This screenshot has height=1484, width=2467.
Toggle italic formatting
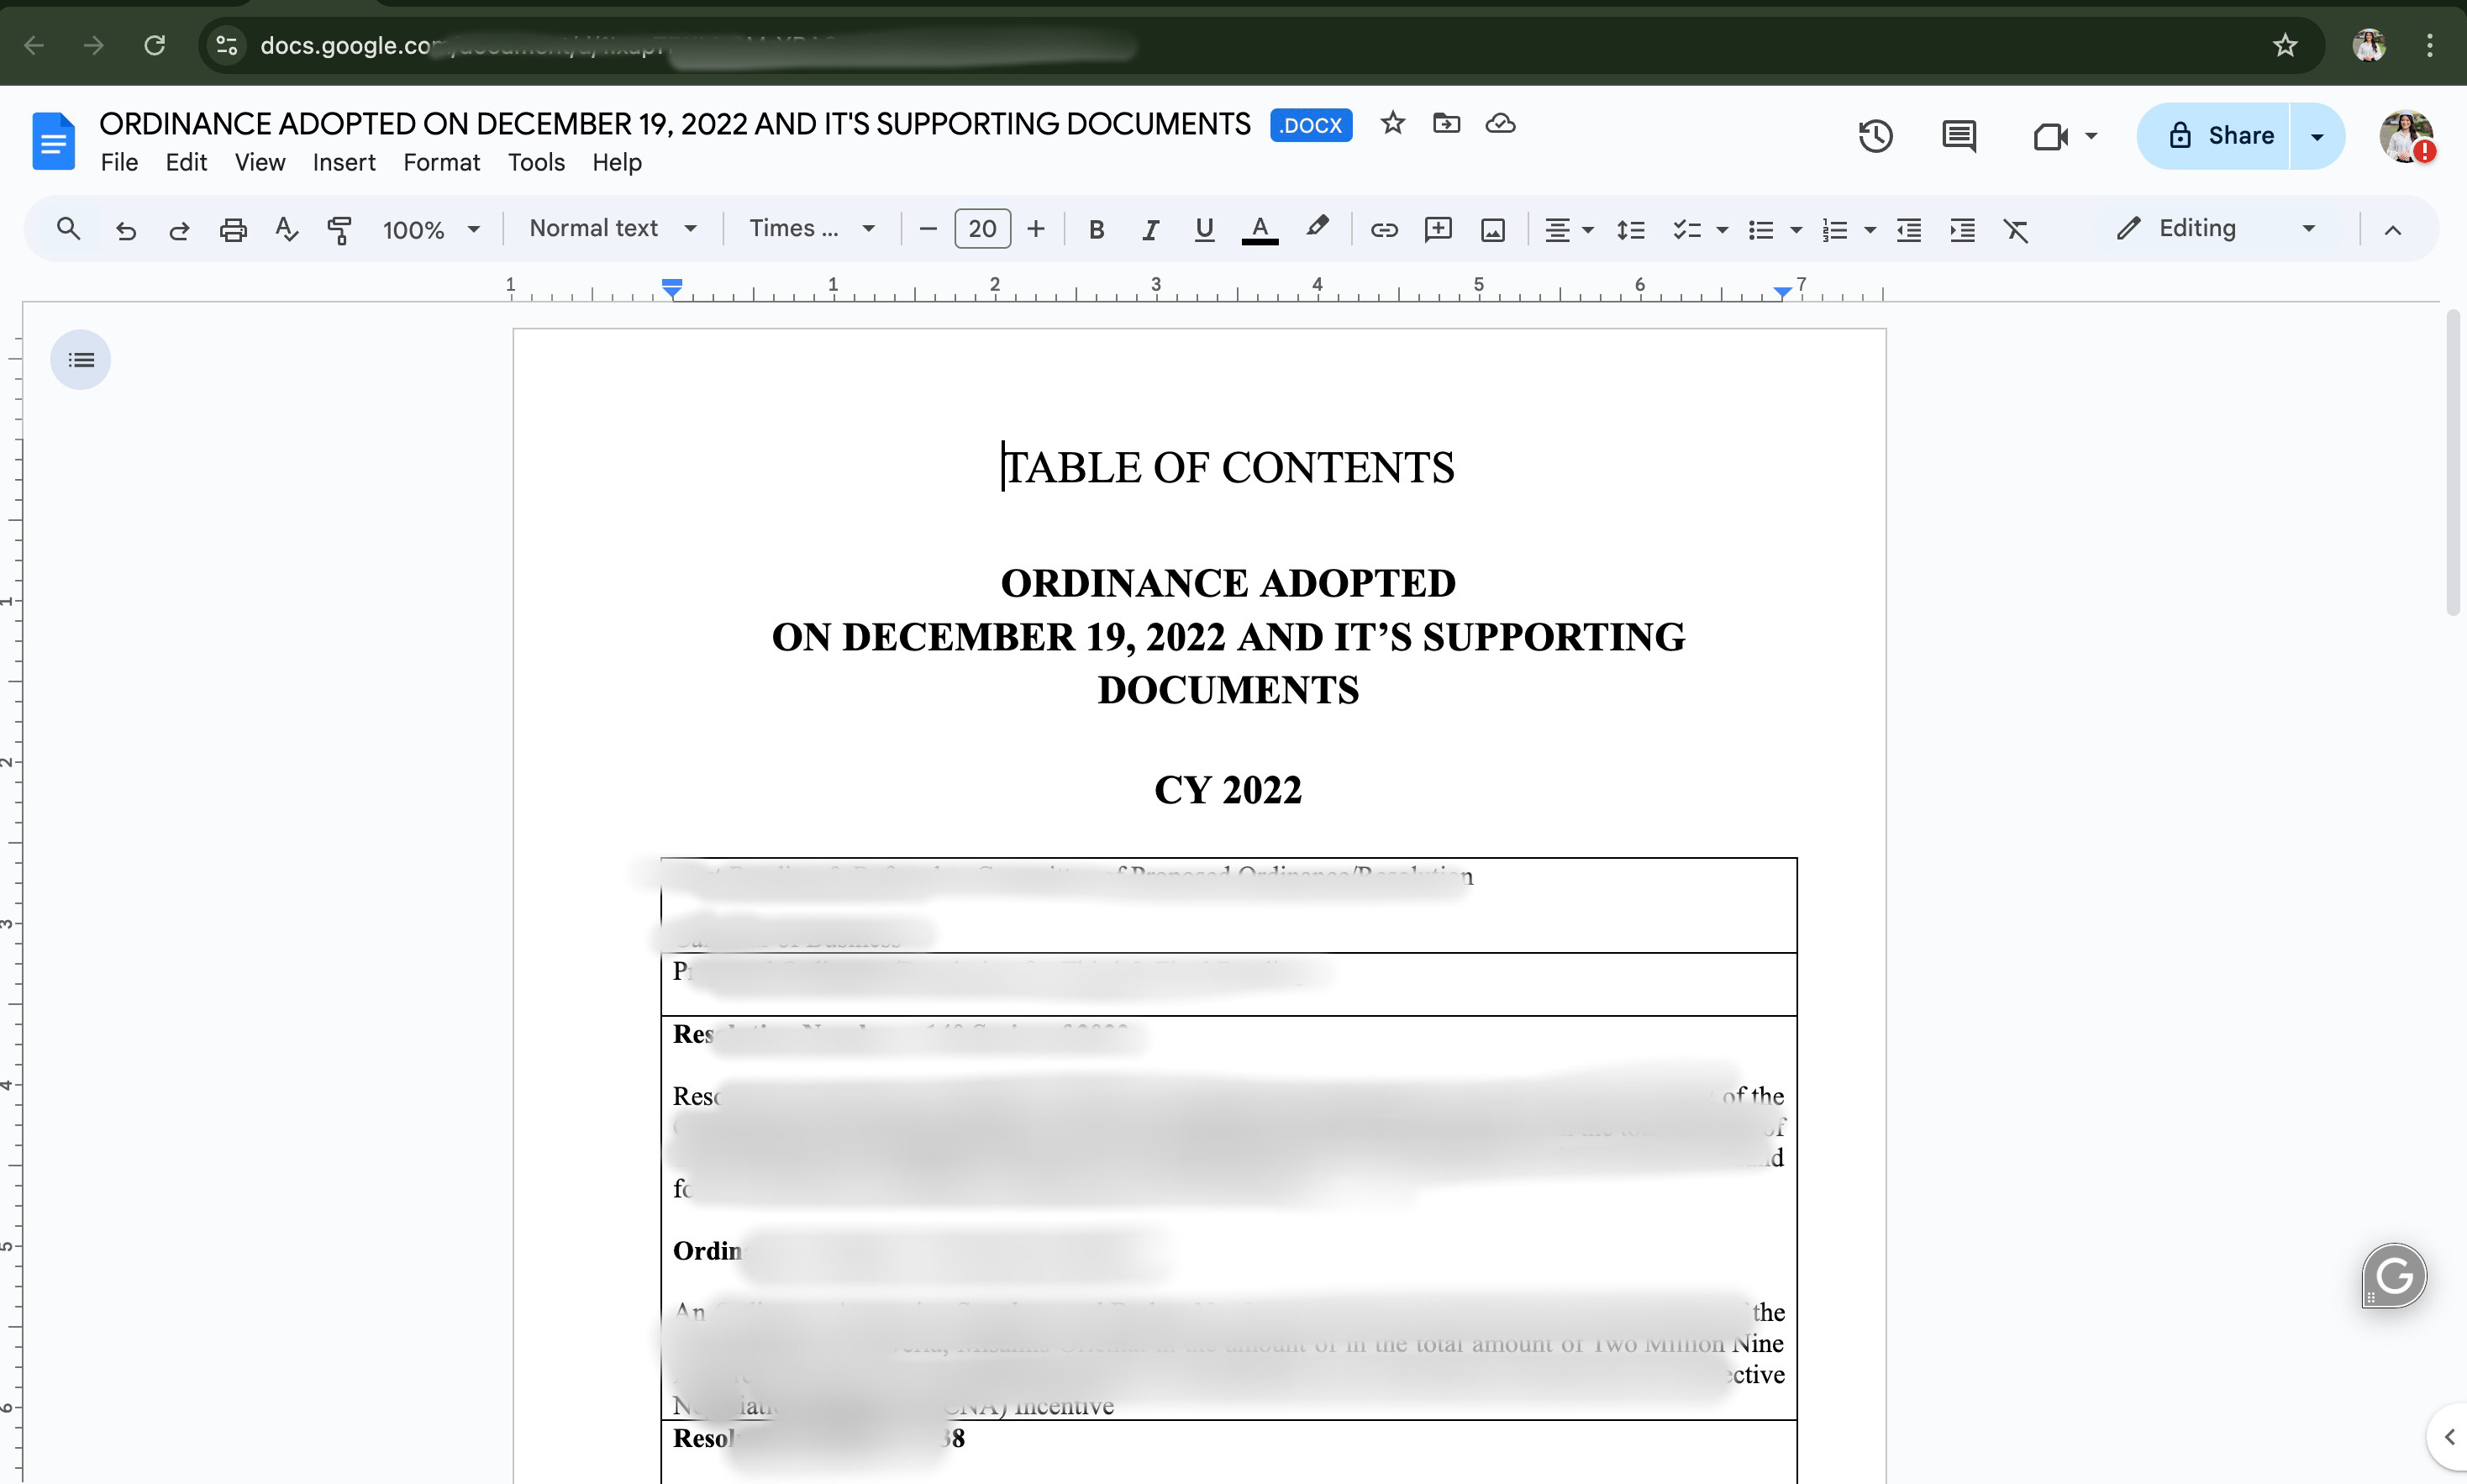point(1150,230)
